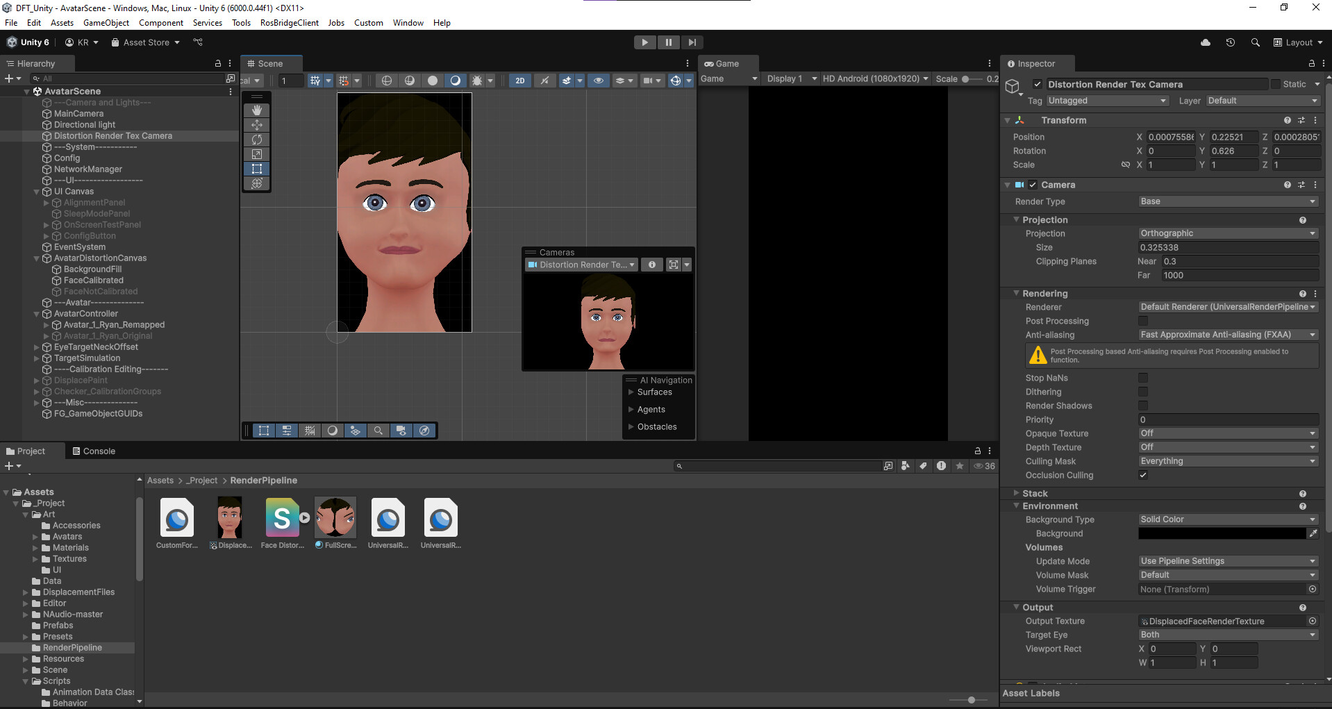Select the Hand tool in Scene view
The height and width of the screenshot is (709, 1332).
(x=257, y=110)
